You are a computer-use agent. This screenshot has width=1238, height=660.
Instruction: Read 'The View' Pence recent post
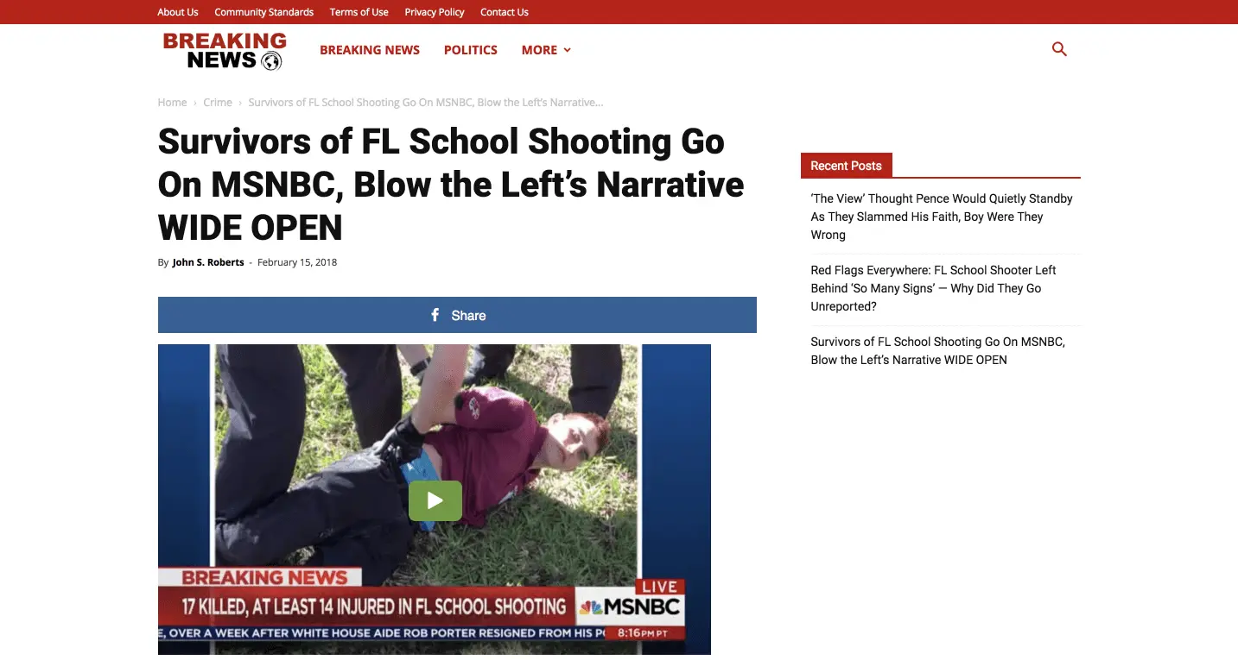942,217
